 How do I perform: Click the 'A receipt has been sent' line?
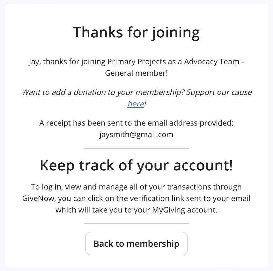point(136,123)
